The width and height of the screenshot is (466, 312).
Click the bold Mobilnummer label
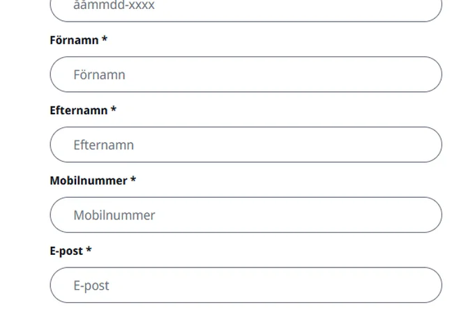[x=89, y=181]
